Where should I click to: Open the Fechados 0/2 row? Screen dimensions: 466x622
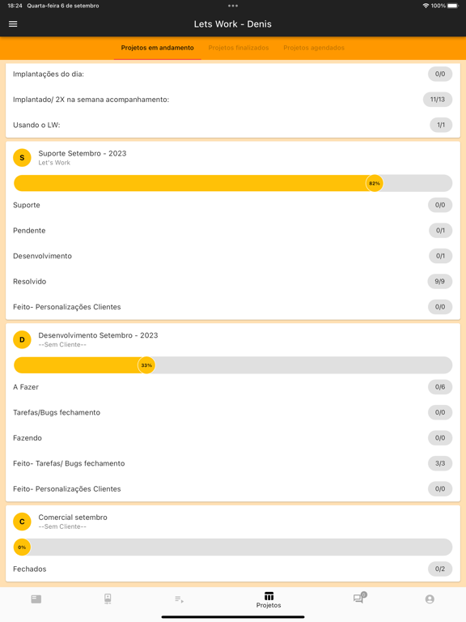233,569
